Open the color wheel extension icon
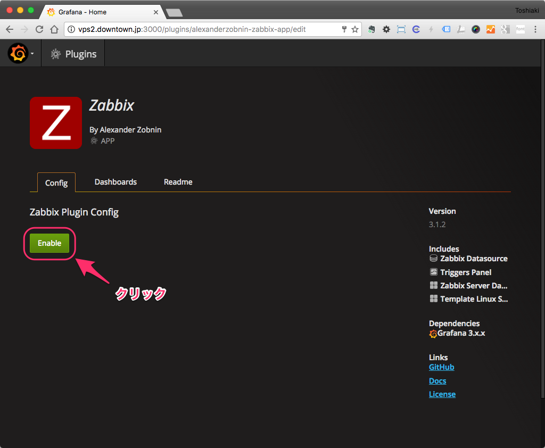The width and height of the screenshot is (545, 448). [476, 29]
